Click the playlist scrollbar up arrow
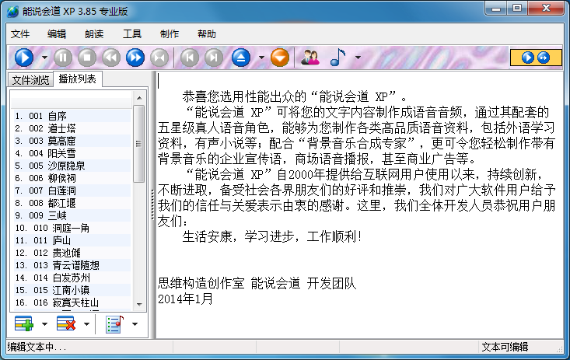The image size is (570, 360). (139, 97)
